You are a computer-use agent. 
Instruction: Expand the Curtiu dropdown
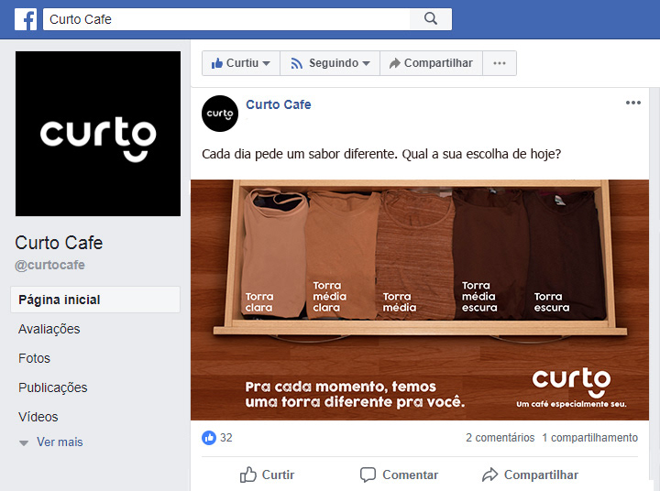[x=241, y=63]
